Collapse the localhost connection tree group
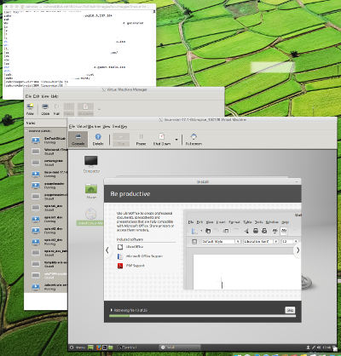Screen dimensions: 341x356 point(26,131)
